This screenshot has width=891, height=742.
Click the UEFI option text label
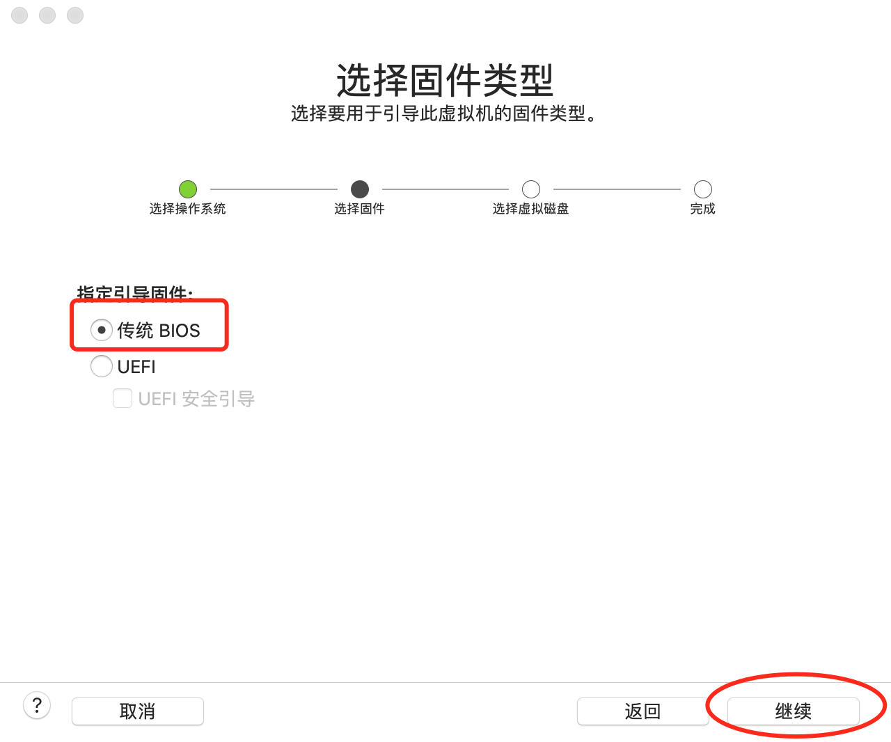(136, 367)
